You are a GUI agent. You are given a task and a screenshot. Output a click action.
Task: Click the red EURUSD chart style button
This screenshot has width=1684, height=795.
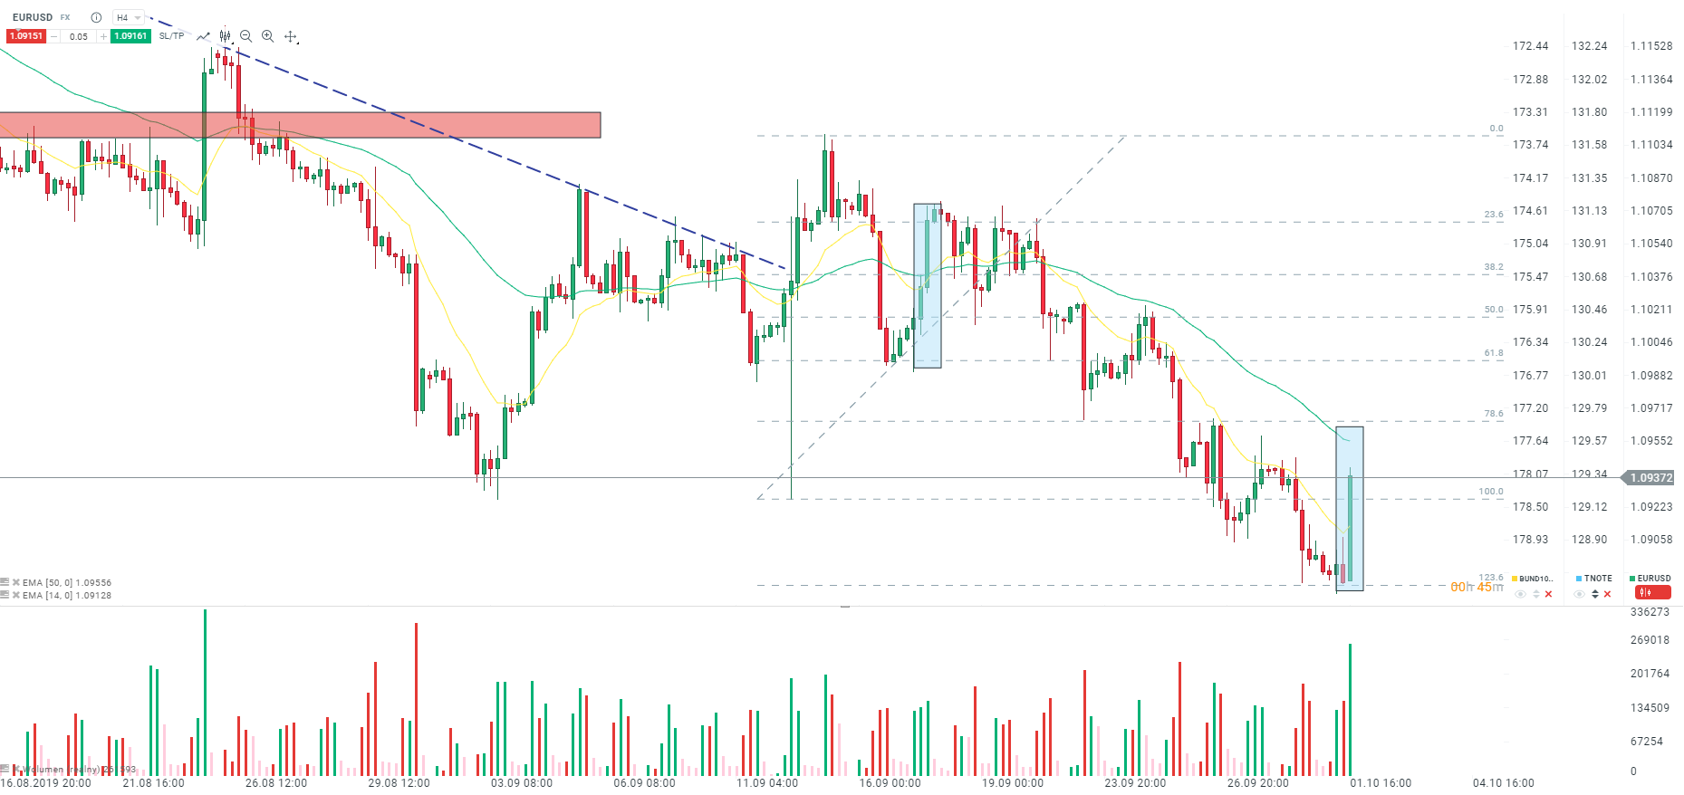1653,592
